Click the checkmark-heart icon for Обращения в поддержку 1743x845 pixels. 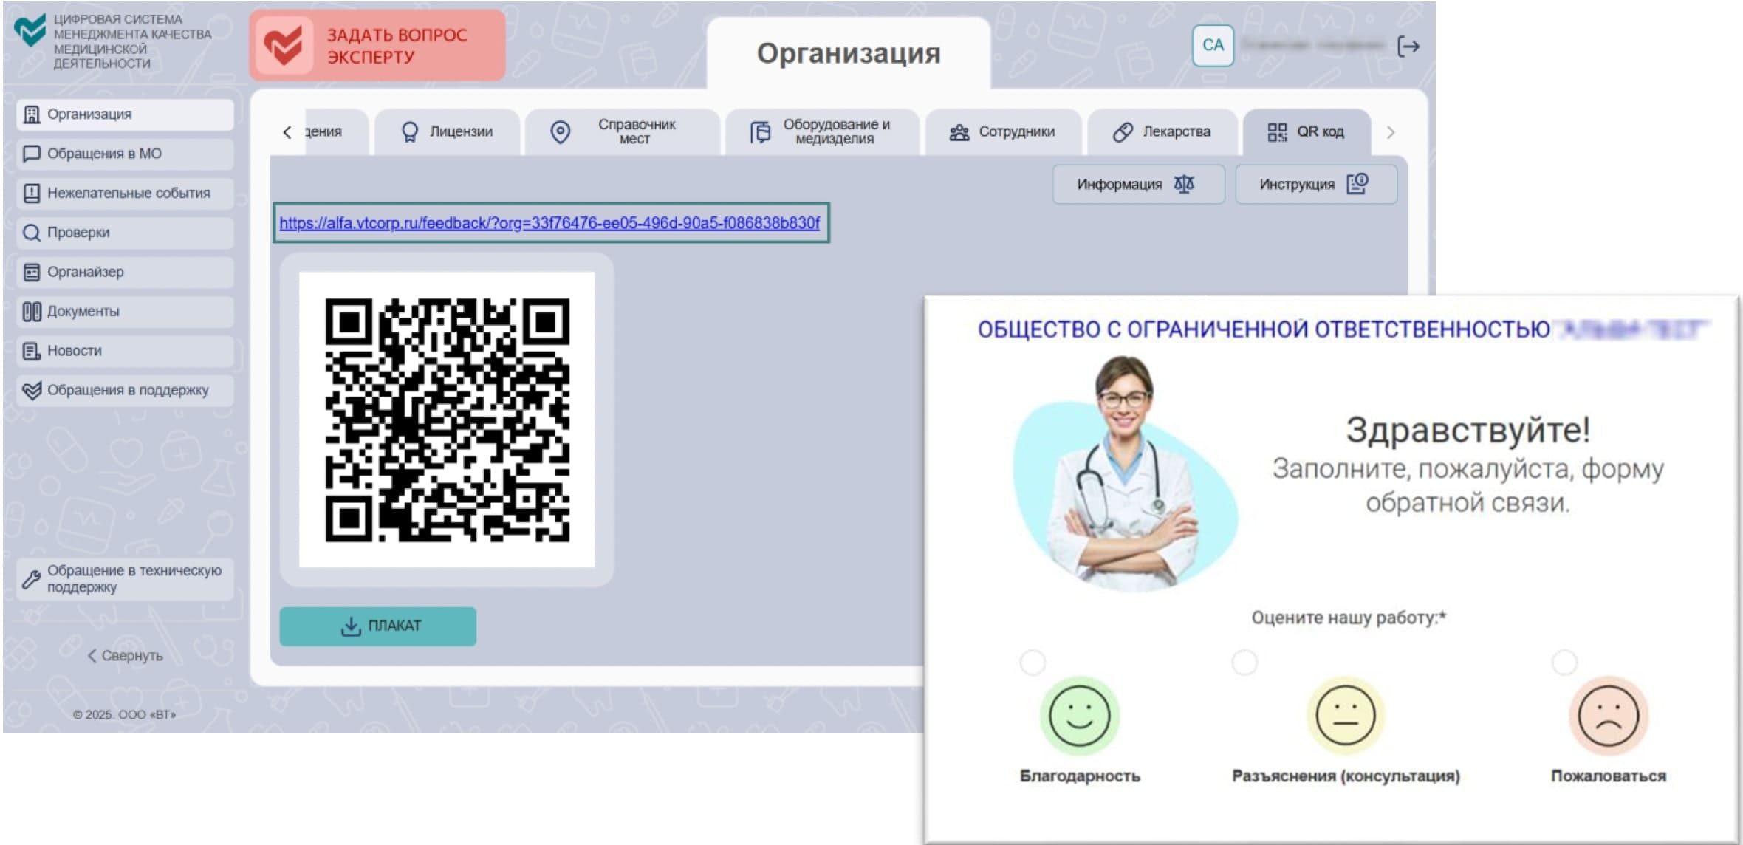coord(32,390)
